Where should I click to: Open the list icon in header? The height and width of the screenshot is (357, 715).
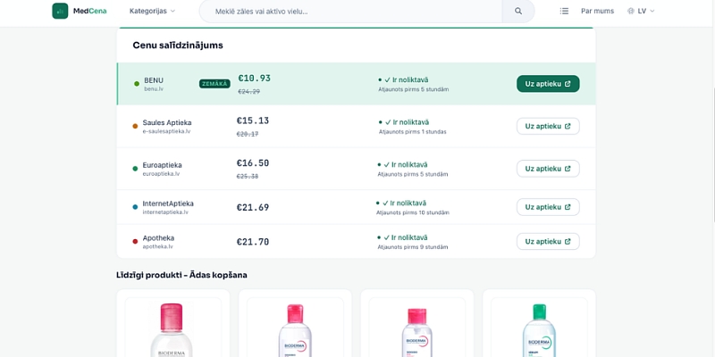pos(564,11)
